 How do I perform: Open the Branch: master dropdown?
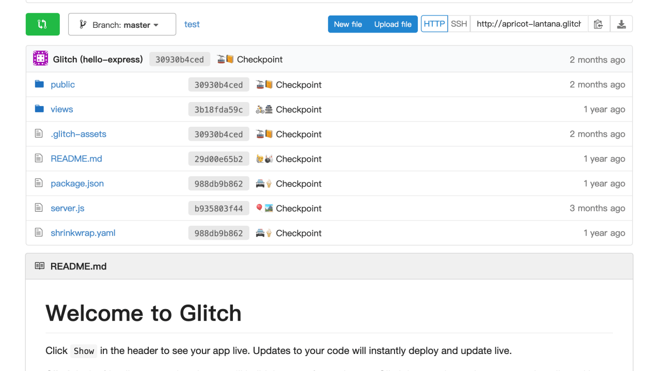122,24
